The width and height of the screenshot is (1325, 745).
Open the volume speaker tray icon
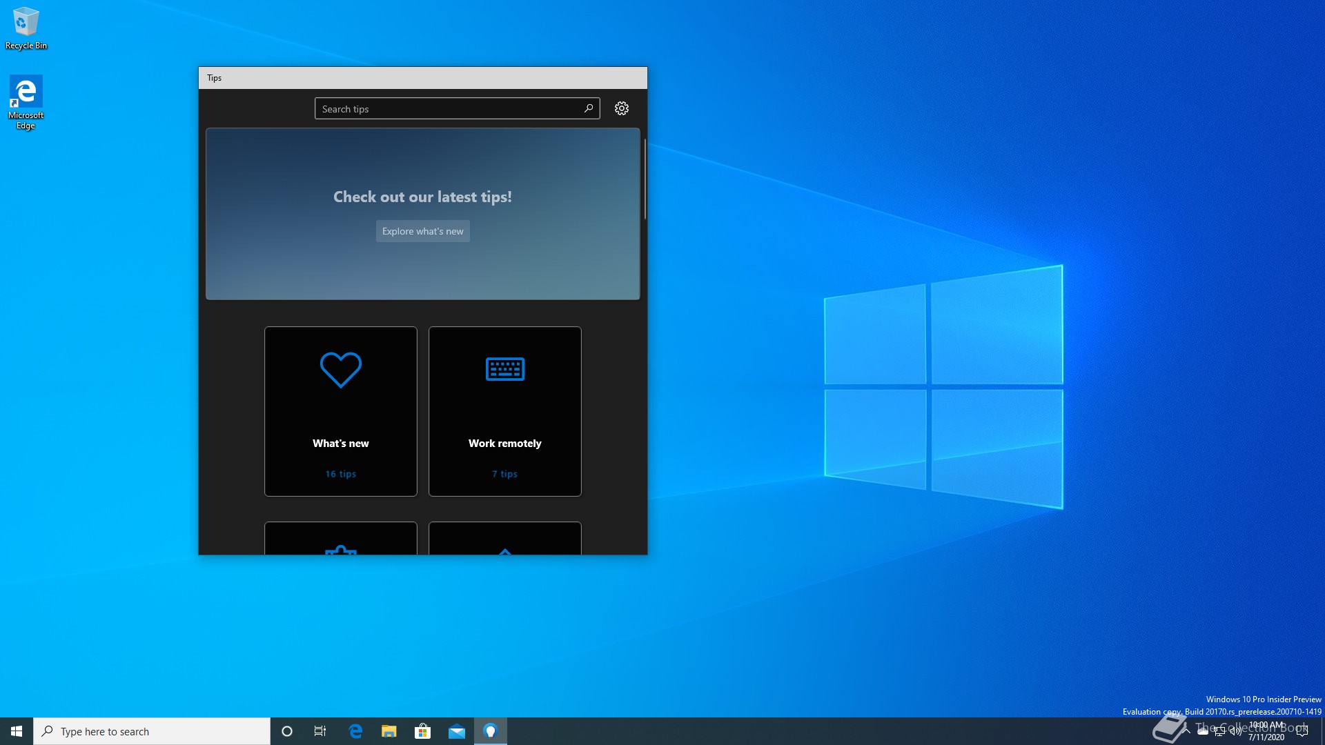[x=1236, y=731]
